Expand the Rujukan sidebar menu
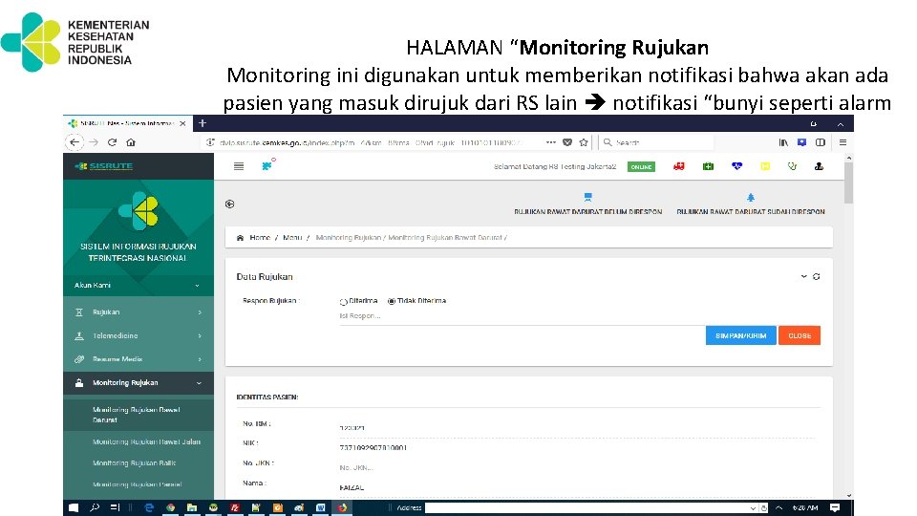Screen dimensions: 917x516 138,312
